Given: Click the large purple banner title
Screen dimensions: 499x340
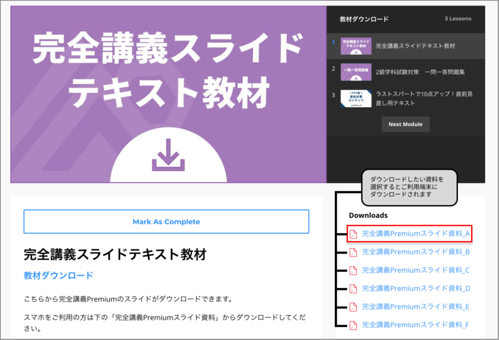Looking at the screenshot, I should tap(168, 70).
